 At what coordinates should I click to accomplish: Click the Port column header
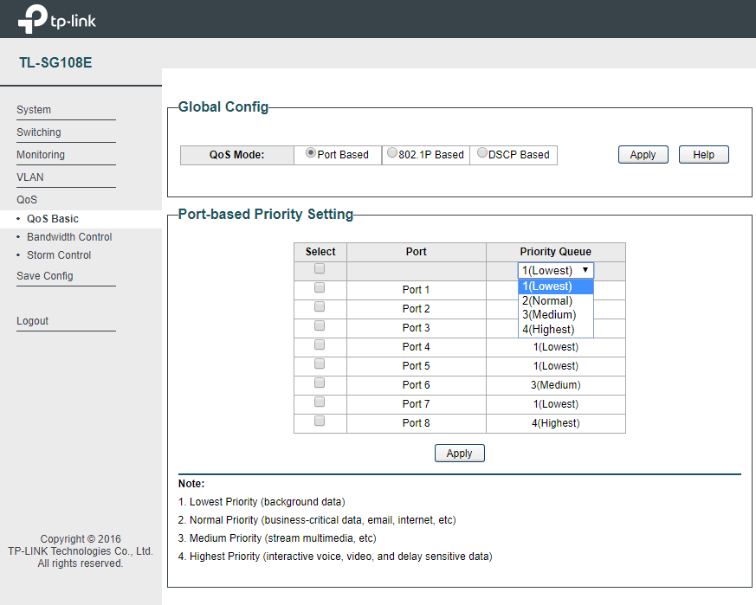[x=416, y=252]
